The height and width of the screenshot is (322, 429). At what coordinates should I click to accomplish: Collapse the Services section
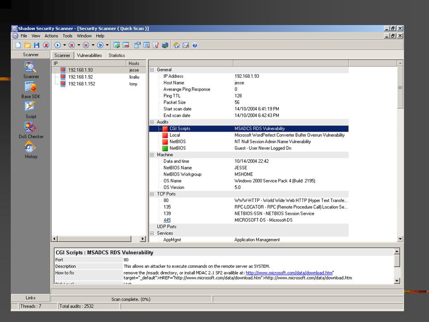coord(152,233)
